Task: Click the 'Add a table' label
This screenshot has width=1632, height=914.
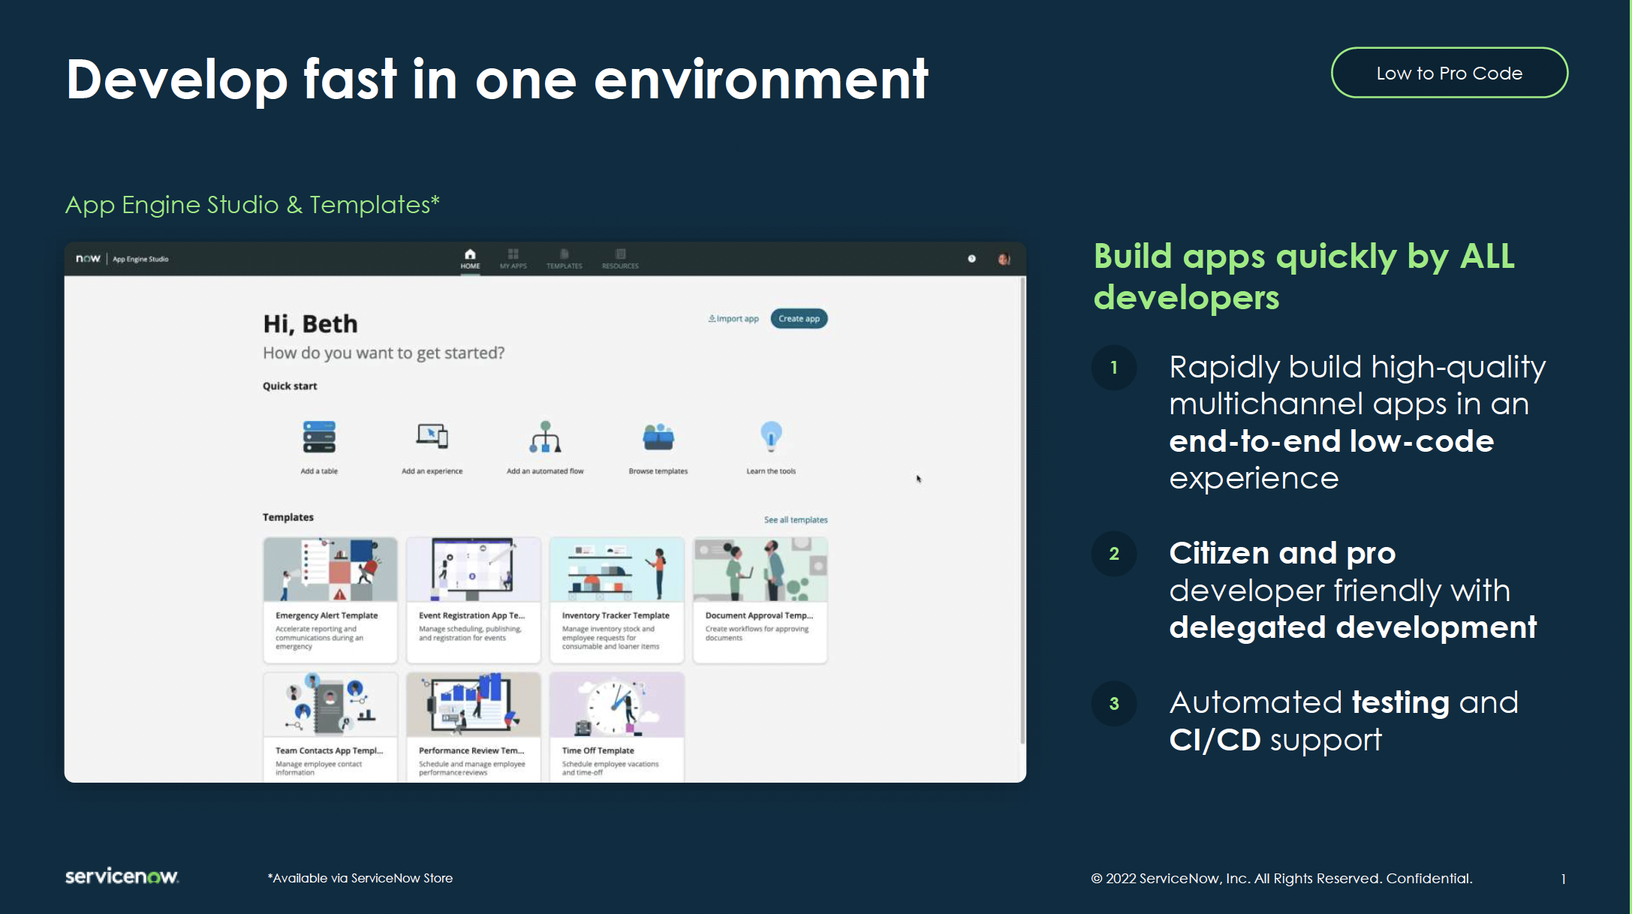Action: coord(319,471)
